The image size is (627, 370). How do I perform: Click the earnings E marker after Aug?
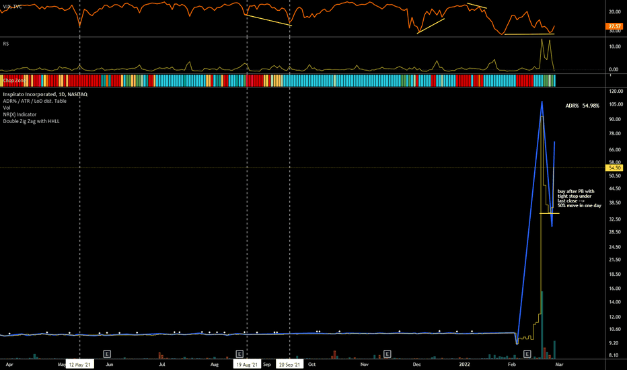(x=239, y=354)
